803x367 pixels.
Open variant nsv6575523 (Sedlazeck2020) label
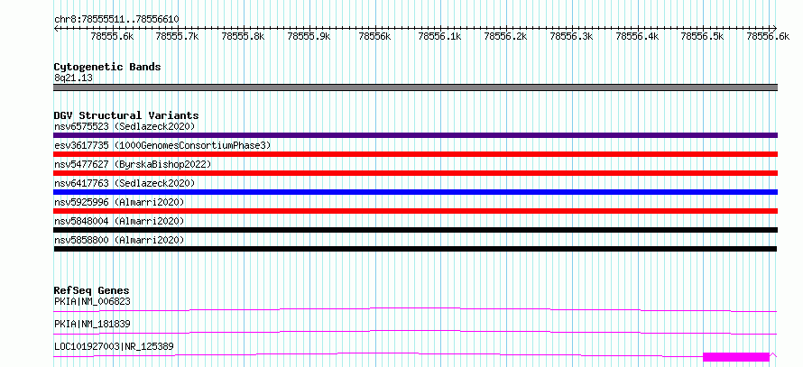coord(125,126)
